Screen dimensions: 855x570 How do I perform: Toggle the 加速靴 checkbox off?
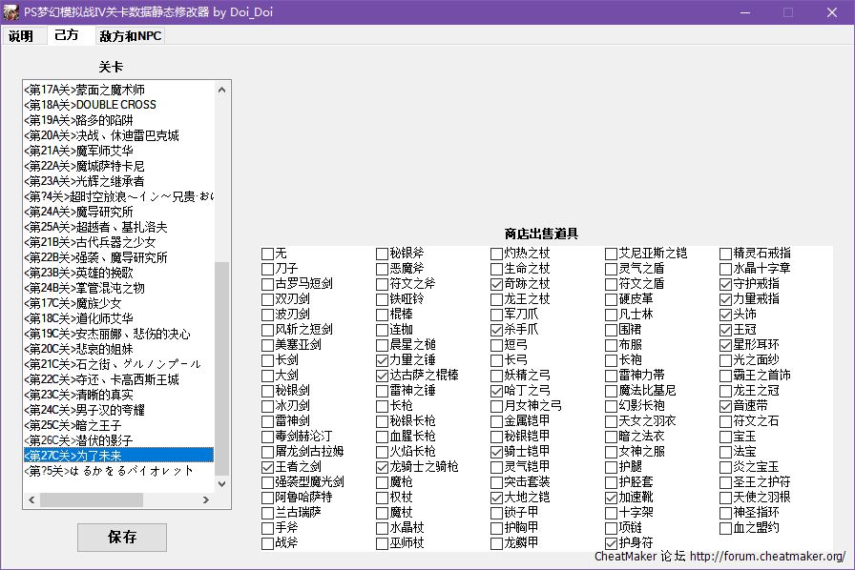point(611,498)
